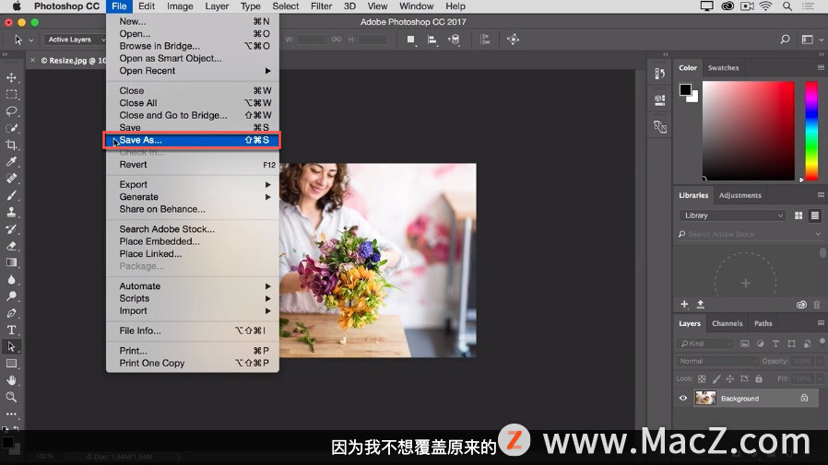The image size is (828, 465).
Task: Open the macOS Spotlight search
Action: click(787, 6)
